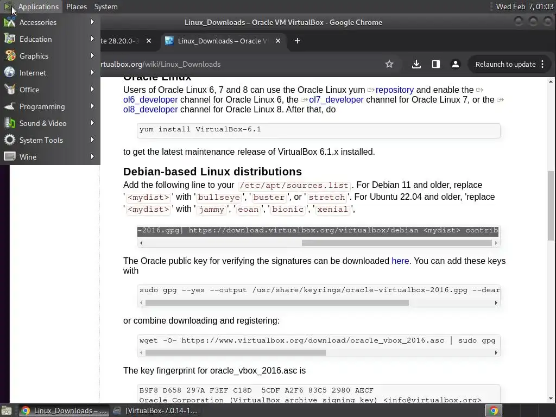Click the Wine category icon
Viewport: 556px width, 417px height.
point(10,157)
